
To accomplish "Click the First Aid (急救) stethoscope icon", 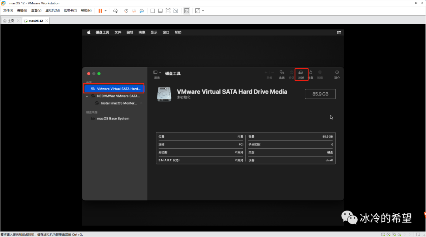I will pos(282,73).
